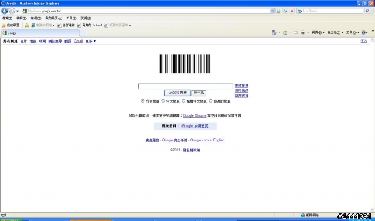The width and height of the screenshot is (375, 221).
Task: Click the Google 搜尋 button
Action: click(178, 93)
